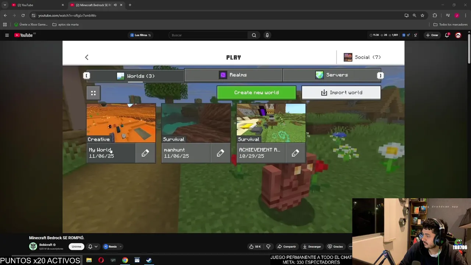Expand the Remix dropdown arrow
471x265 pixels.
[120, 247]
